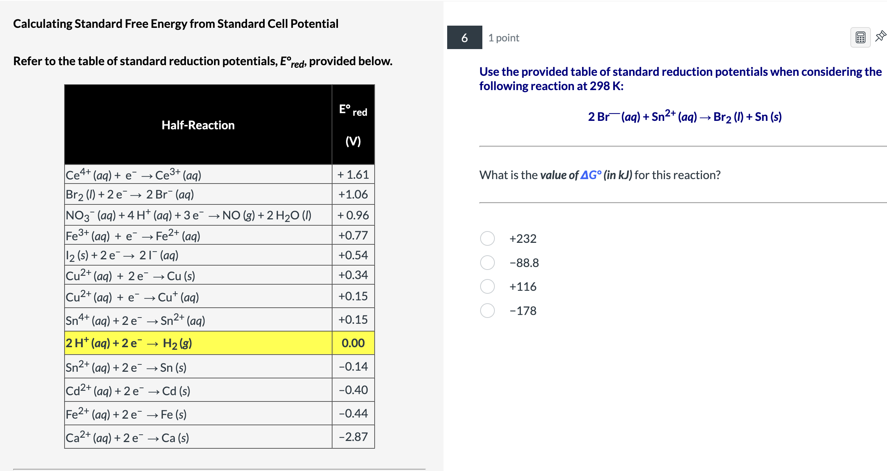
Task: Open the calculator tool icon
Action: tap(860, 37)
